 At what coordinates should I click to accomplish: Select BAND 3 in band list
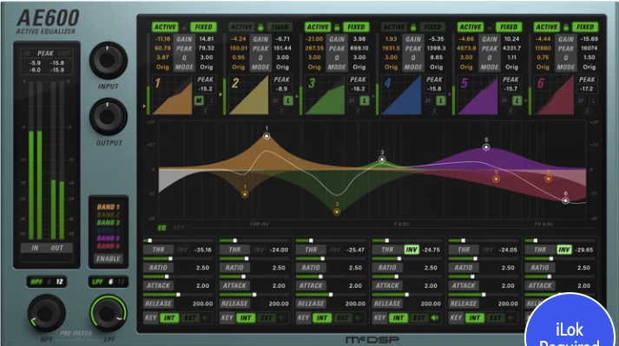tap(109, 223)
